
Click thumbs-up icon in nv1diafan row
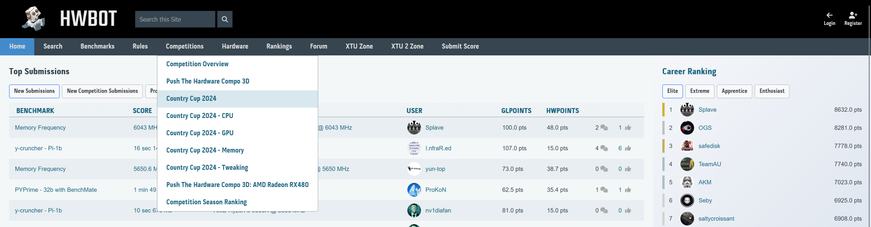tap(628, 210)
